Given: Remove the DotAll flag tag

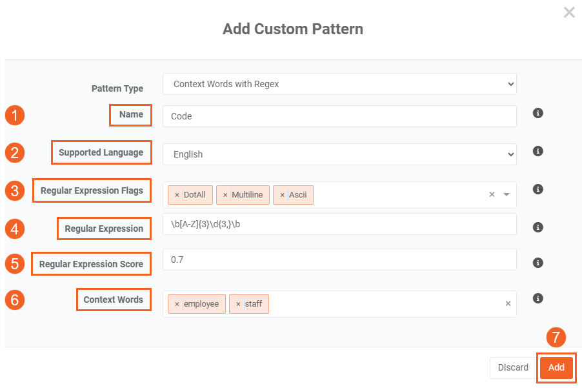Looking at the screenshot, I should click(177, 195).
